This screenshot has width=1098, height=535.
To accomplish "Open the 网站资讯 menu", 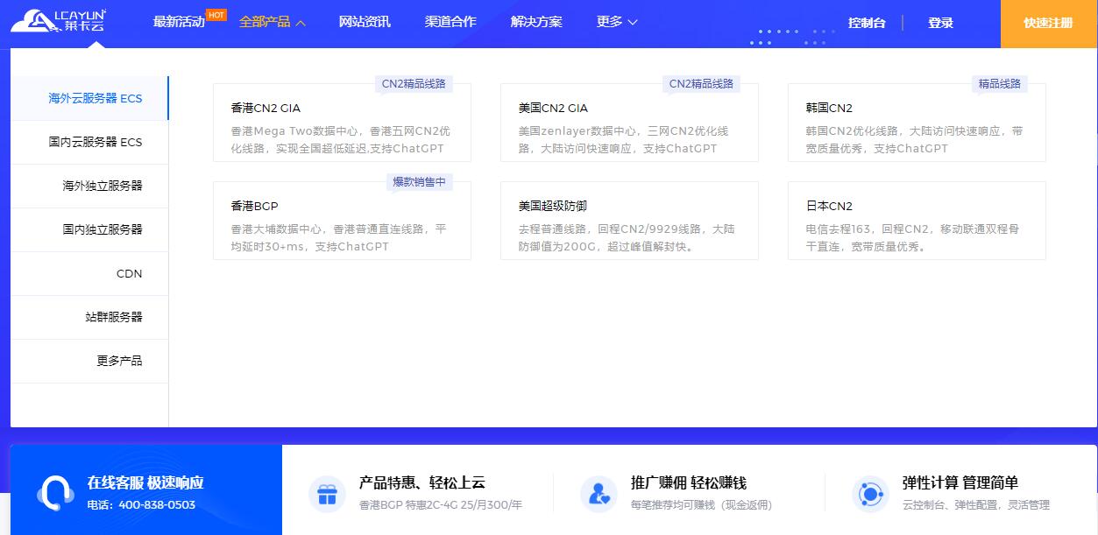I will coord(365,22).
